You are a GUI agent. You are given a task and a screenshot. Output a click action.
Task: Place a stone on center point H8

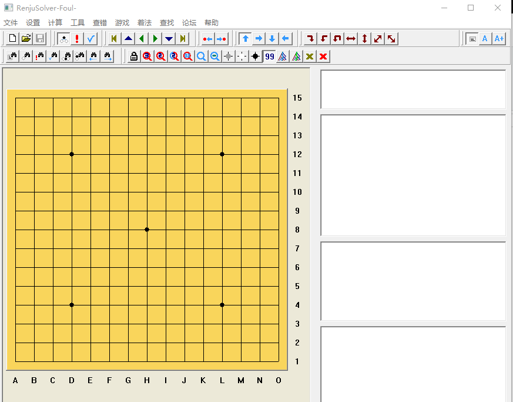click(x=147, y=230)
